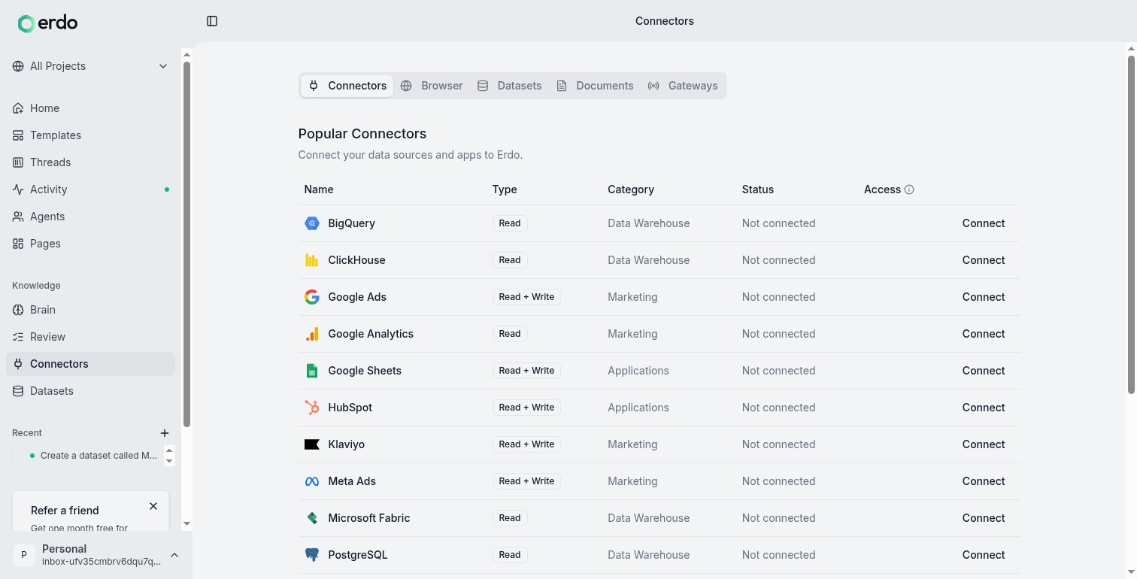Open Activity in the sidebar
Viewport: 1137px width, 579px height.
click(x=90, y=189)
